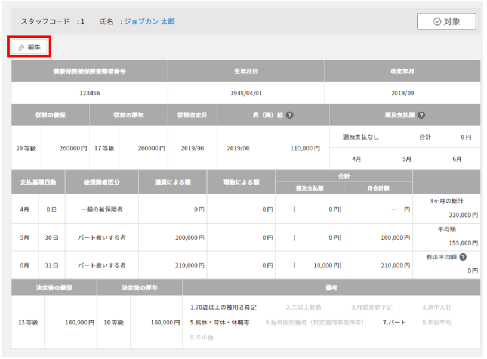The width and height of the screenshot is (487, 359).
Task: Click the 編集 edit button with pencil icon
Action: click(29, 47)
